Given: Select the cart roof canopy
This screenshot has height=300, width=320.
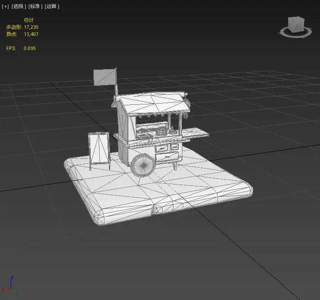Looking at the screenshot, I should pos(154,103).
